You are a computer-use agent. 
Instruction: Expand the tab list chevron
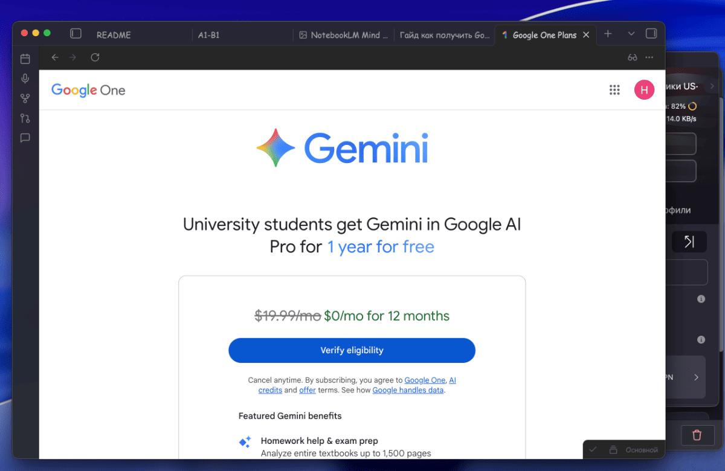[631, 34]
